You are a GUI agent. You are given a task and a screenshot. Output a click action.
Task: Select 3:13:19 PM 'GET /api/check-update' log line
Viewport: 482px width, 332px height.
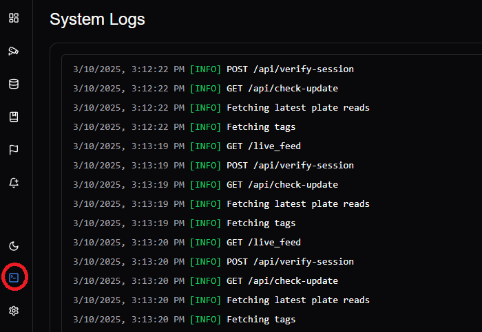(x=205, y=185)
